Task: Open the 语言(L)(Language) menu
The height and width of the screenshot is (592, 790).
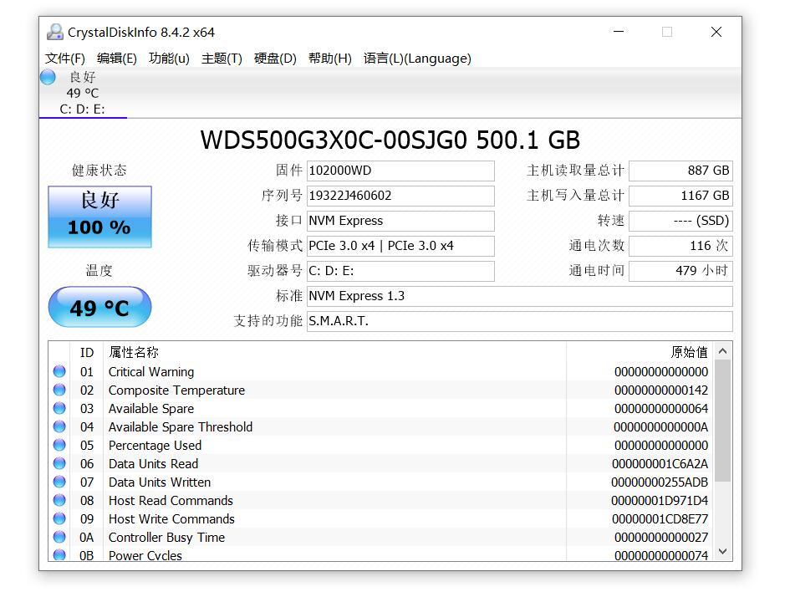Action: (x=415, y=59)
